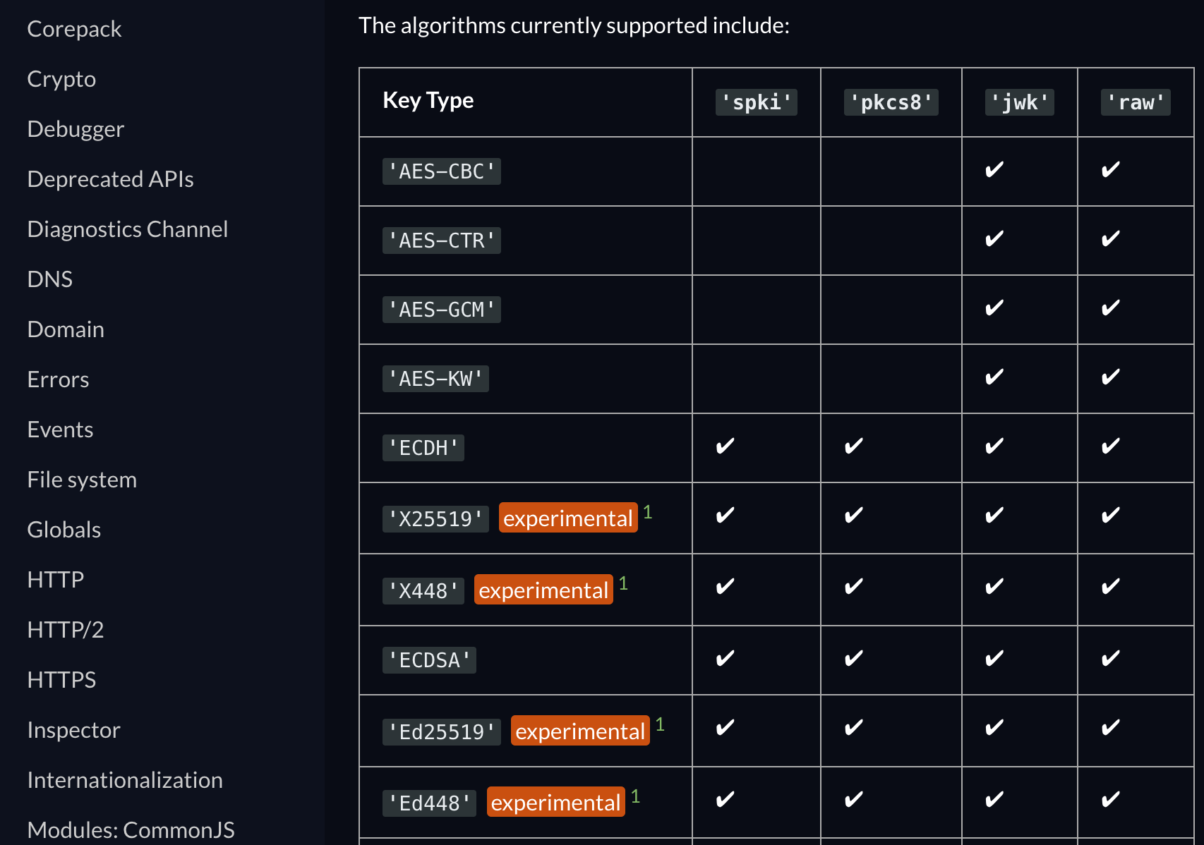Open the File system documentation
Viewport: 1204px width, 845px height.
pyautogui.click(x=82, y=480)
